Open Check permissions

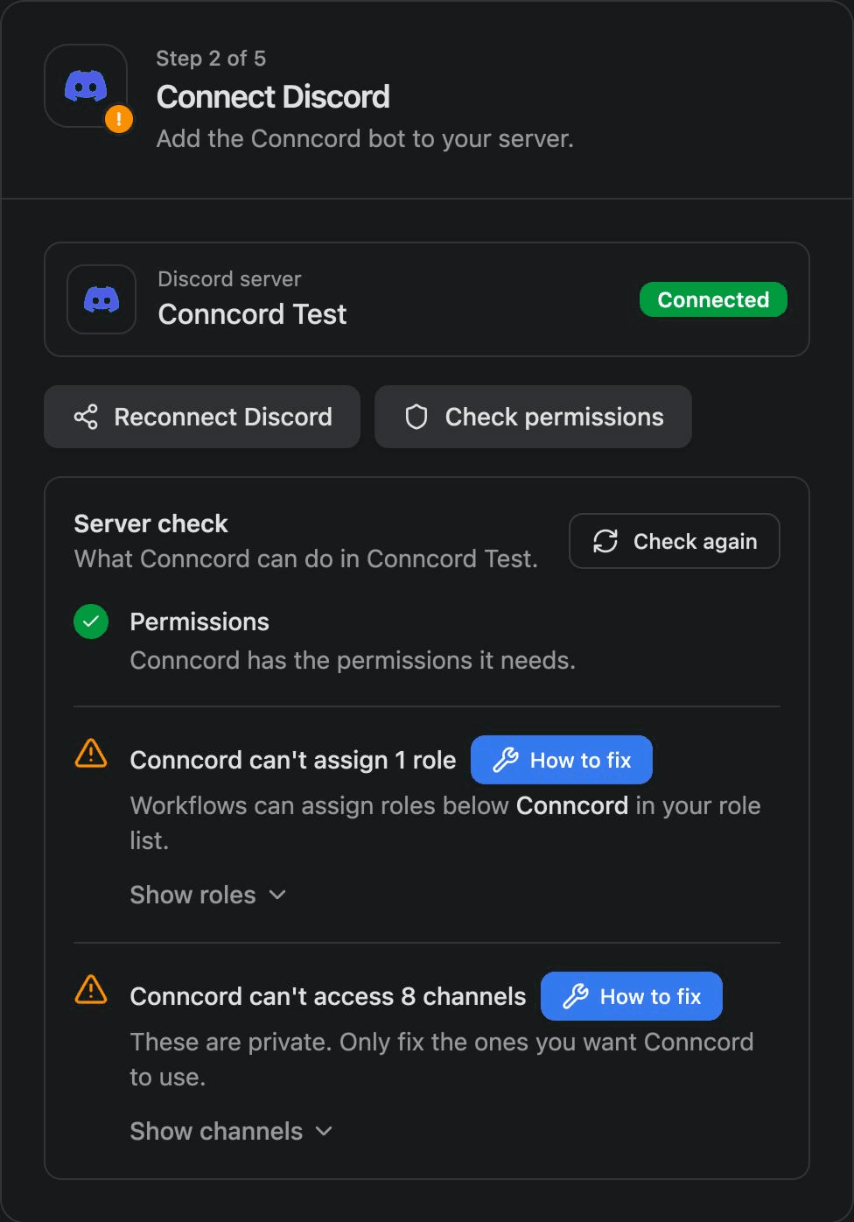coord(533,417)
